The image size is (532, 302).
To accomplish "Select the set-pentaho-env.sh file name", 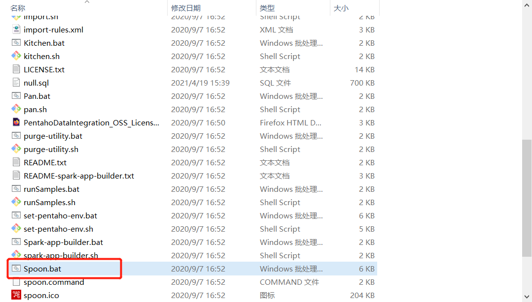I will [x=58, y=229].
